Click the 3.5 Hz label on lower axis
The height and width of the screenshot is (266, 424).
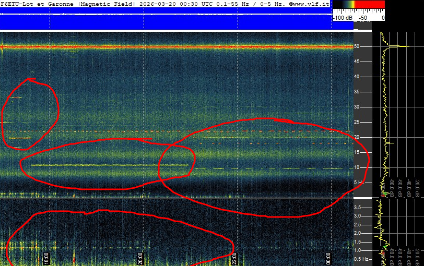coord(359,207)
